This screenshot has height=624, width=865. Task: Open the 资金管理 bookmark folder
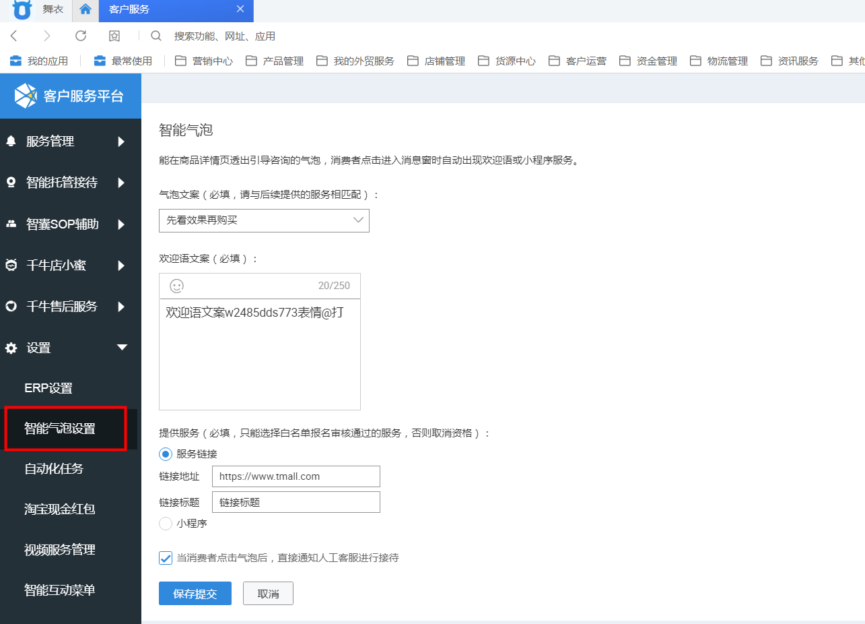pos(648,61)
